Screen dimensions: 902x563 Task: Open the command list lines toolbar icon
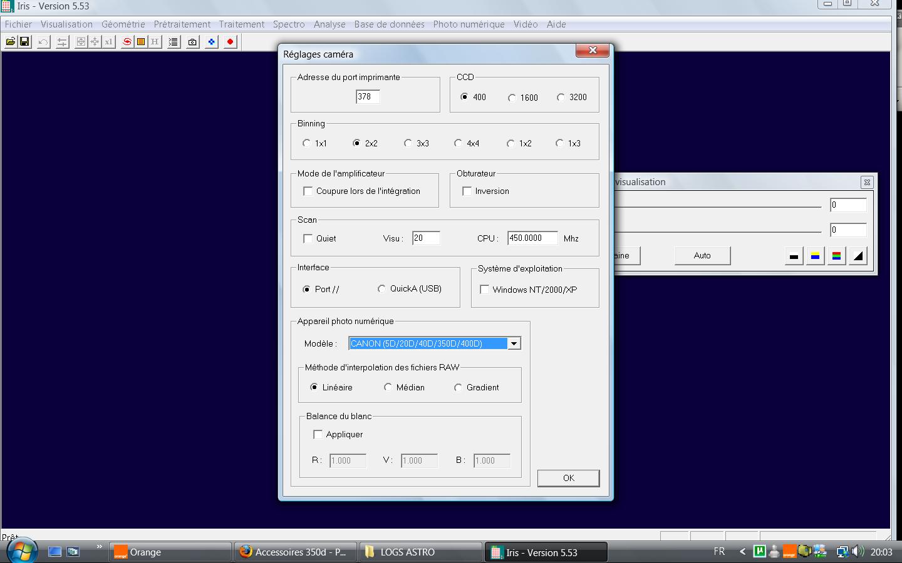click(x=174, y=42)
